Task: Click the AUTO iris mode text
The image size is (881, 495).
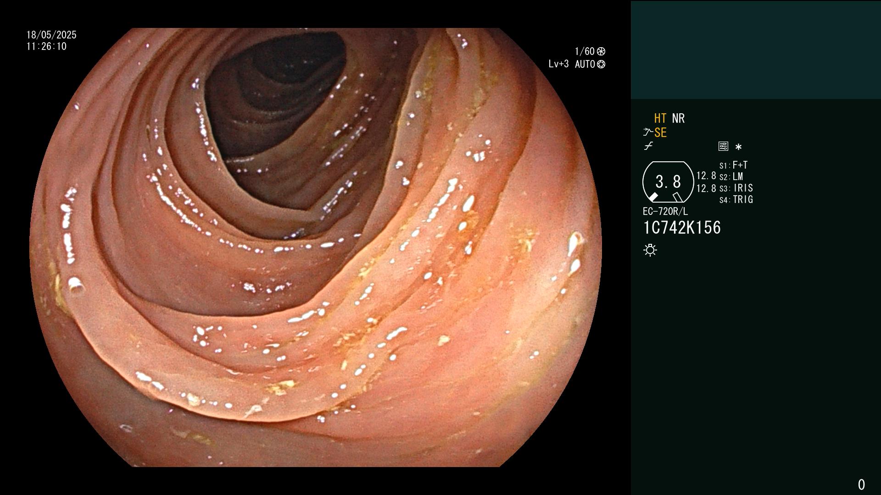Action: (x=585, y=64)
